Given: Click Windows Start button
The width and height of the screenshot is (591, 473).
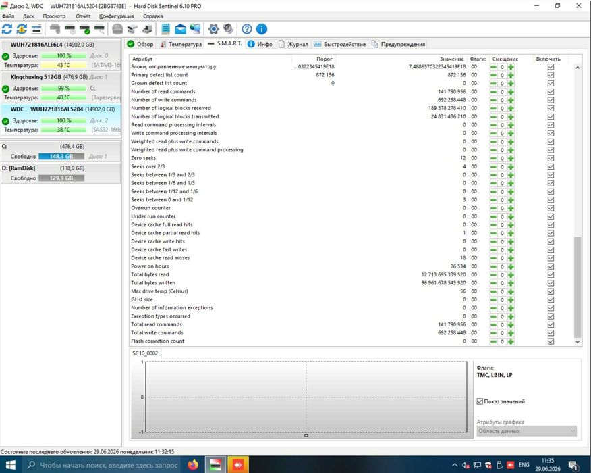Looking at the screenshot, I should coord(10,464).
